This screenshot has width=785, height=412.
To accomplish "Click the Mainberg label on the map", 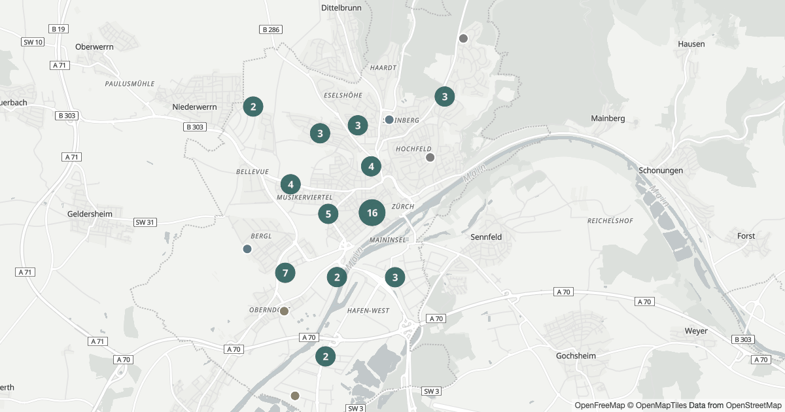I will pyautogui.click(x=608, y=118).
